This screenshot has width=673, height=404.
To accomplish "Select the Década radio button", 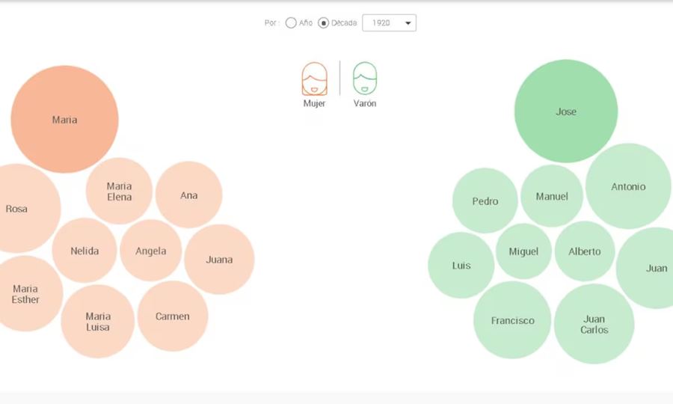I will tap(324, 23).
